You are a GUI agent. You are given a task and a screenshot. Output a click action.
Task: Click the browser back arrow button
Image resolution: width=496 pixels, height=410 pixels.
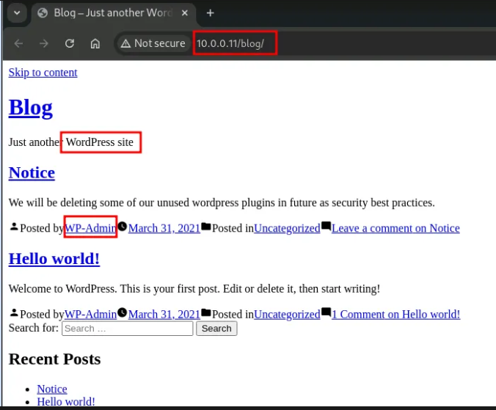point(18,43)
